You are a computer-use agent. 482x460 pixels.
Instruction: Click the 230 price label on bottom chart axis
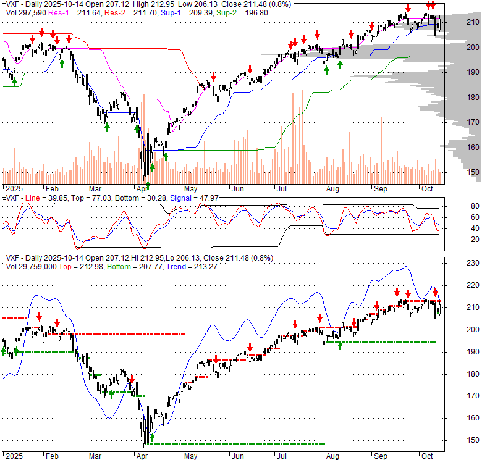click(x=473, y=263)
